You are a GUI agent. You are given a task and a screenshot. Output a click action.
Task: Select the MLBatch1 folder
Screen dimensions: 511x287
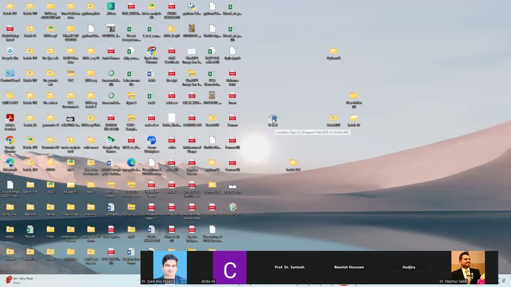click(71, 187)
